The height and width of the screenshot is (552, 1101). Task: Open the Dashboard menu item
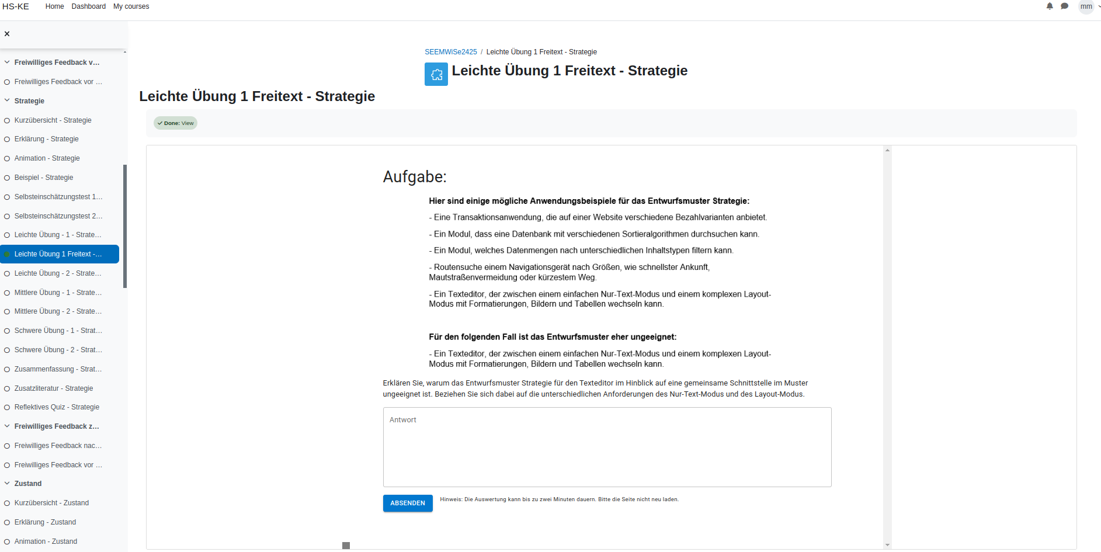tap(88, 6)
